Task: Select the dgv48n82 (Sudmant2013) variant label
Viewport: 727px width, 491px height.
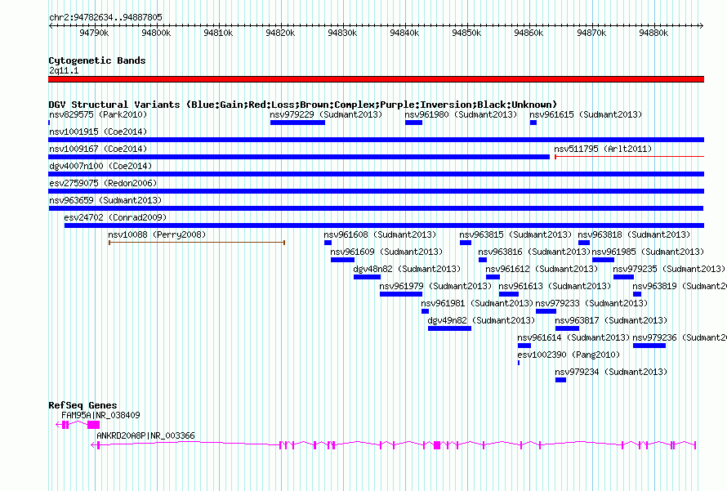Action: [x=407, y=269]
